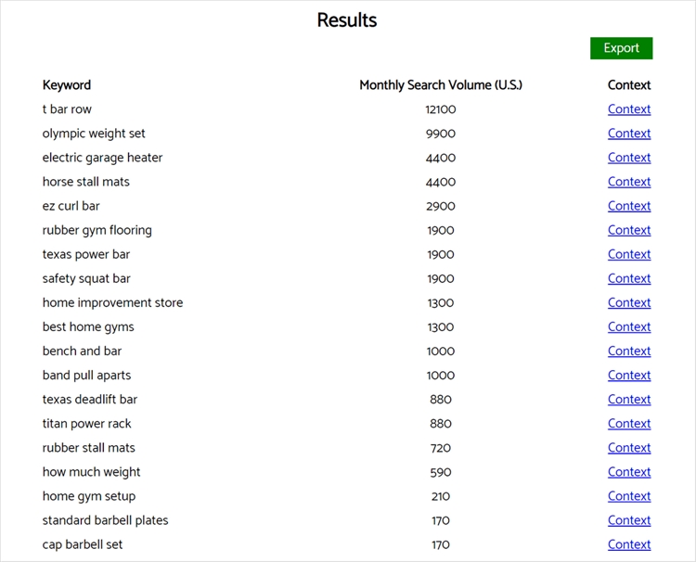Screen dimensions: 696x562
Task: Open Context link for bench and bar
Action: coord(629,351)
